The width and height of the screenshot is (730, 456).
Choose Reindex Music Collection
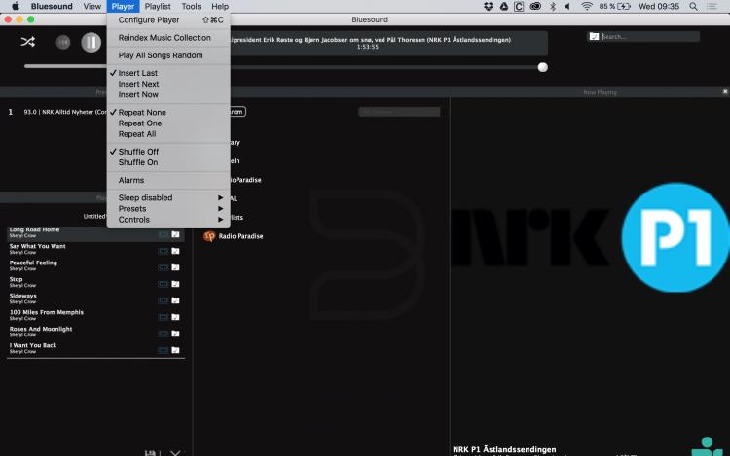tap(168, 38)
